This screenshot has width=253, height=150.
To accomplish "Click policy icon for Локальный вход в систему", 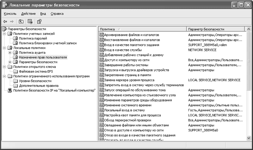I will pos(101,110).
